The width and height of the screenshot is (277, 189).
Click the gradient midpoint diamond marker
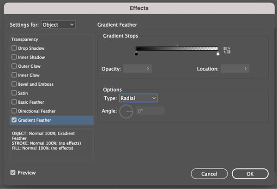(x=177, y=45)
